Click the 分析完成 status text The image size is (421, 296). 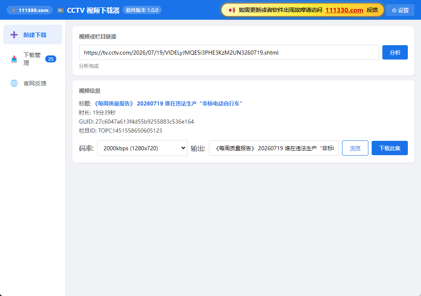tap(89, 66)
